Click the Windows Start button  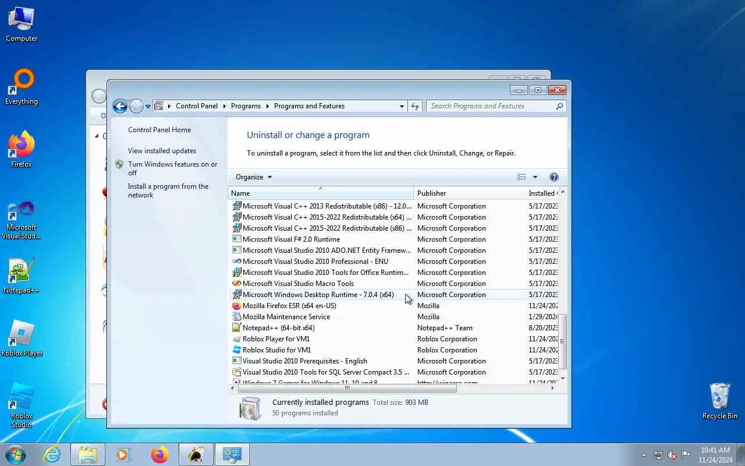15,454
